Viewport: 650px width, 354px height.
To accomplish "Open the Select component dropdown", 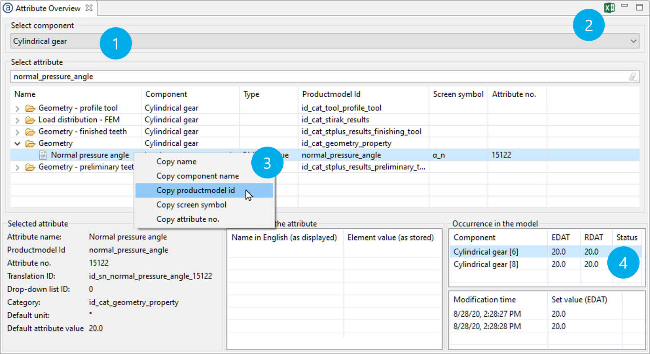I will coord(633,41).
